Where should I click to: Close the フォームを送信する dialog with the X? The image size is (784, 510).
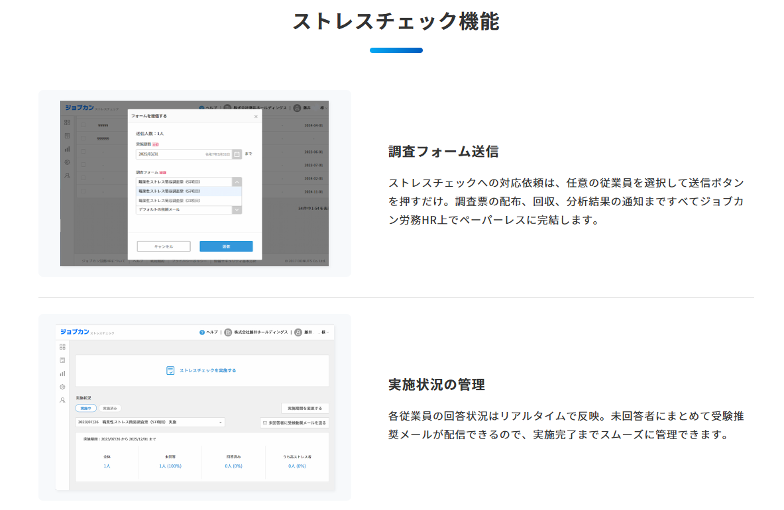256,117
